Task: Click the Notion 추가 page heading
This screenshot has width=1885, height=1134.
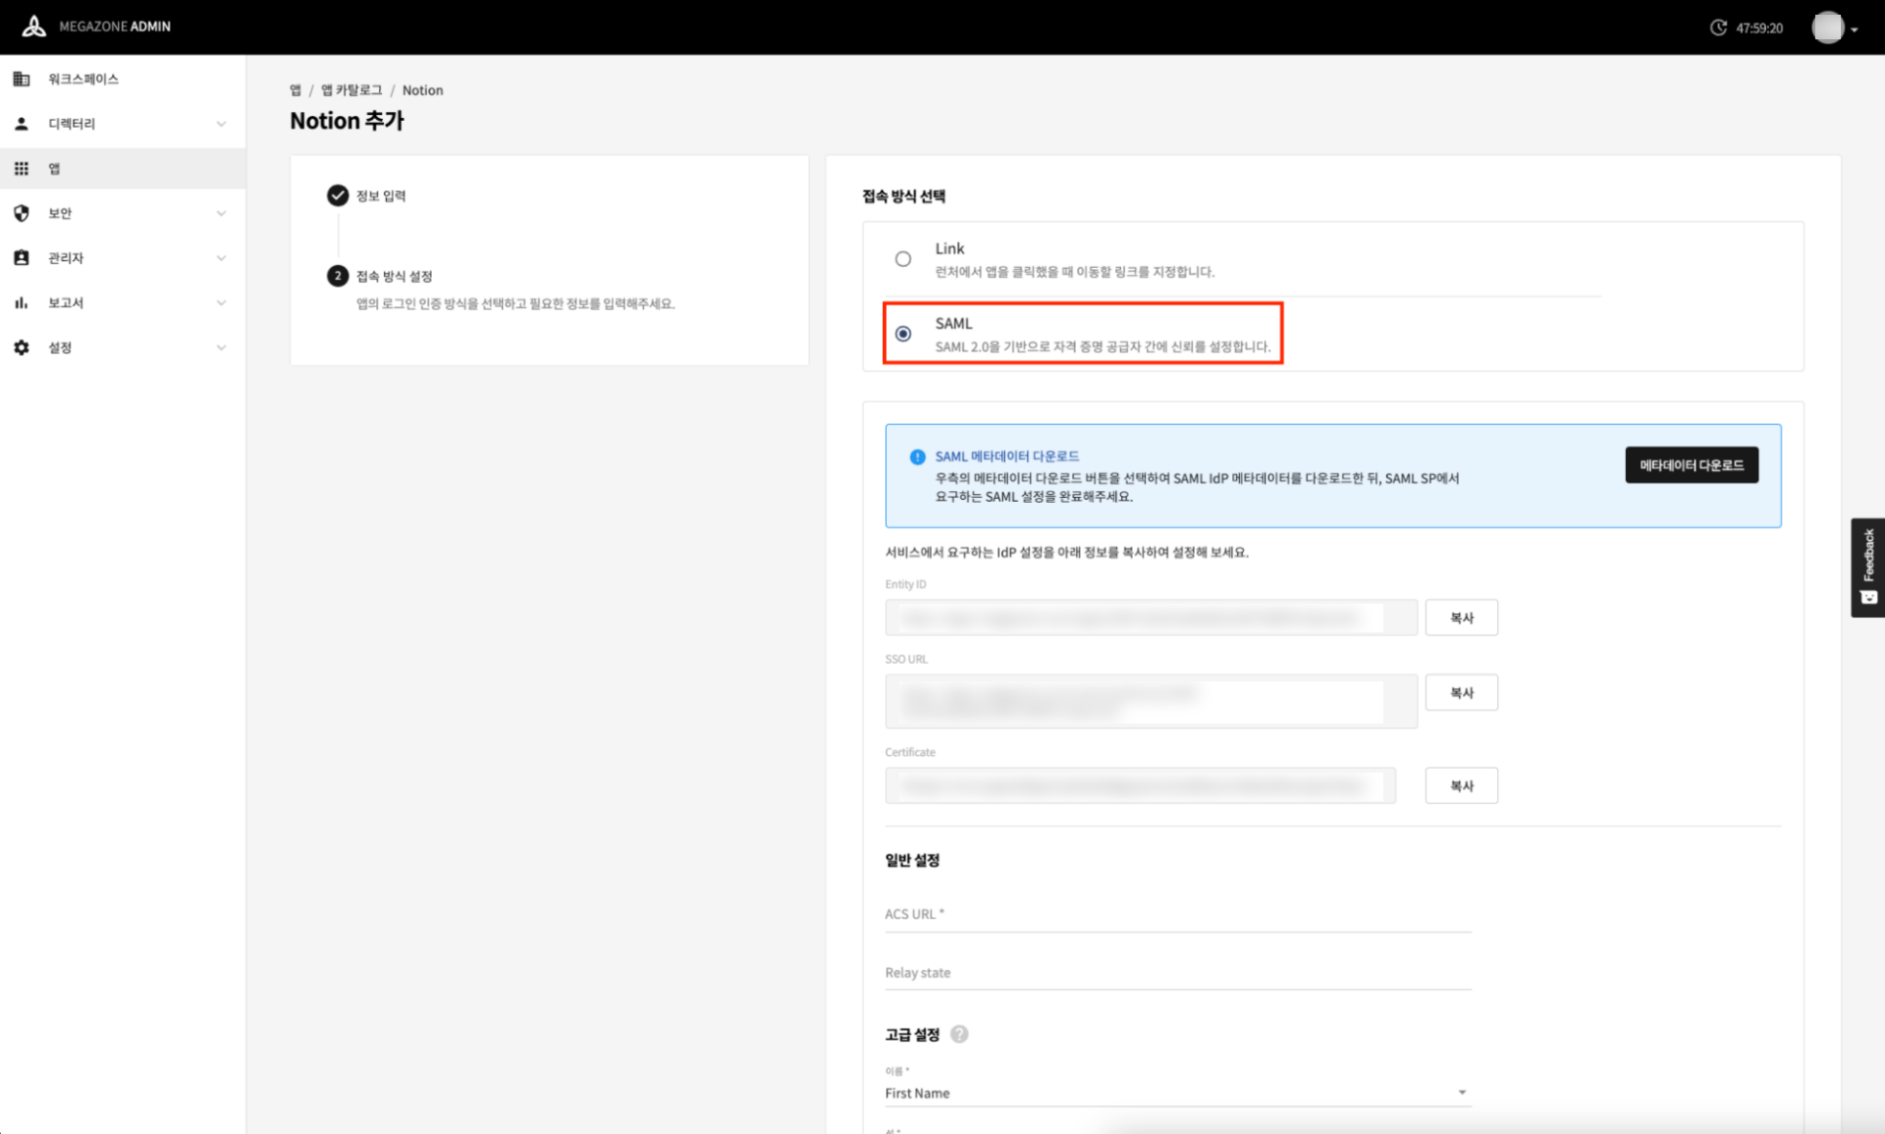Action: tap(347, 121)
